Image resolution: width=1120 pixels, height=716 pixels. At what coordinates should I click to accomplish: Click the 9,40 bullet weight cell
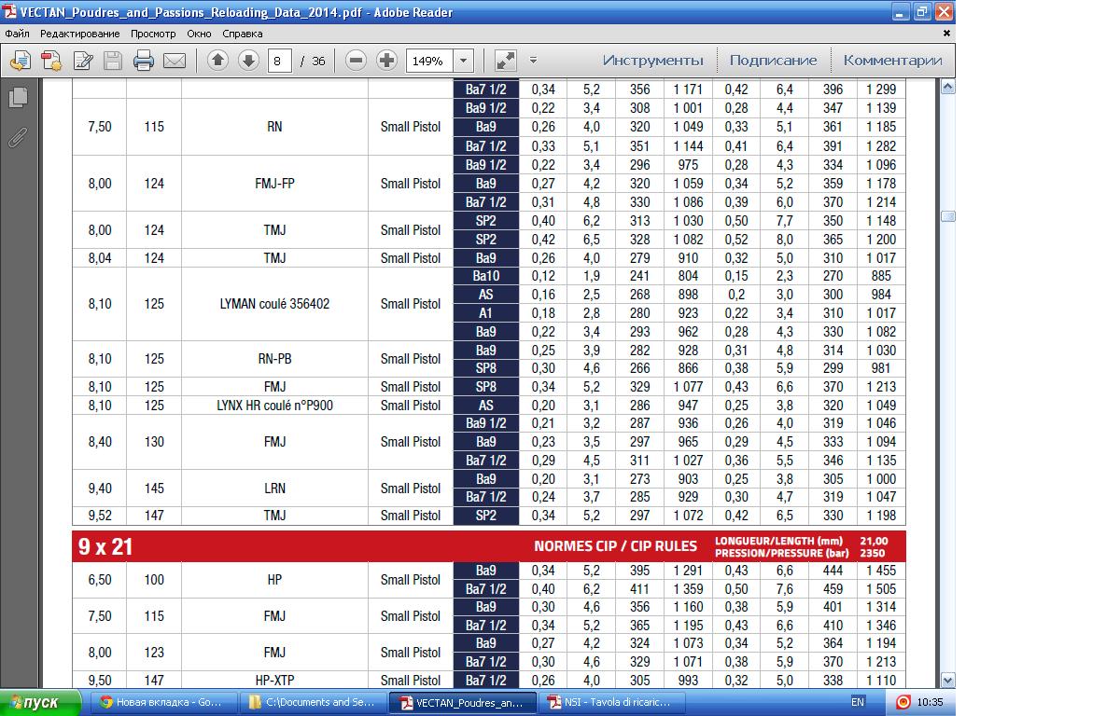(100, 489)
